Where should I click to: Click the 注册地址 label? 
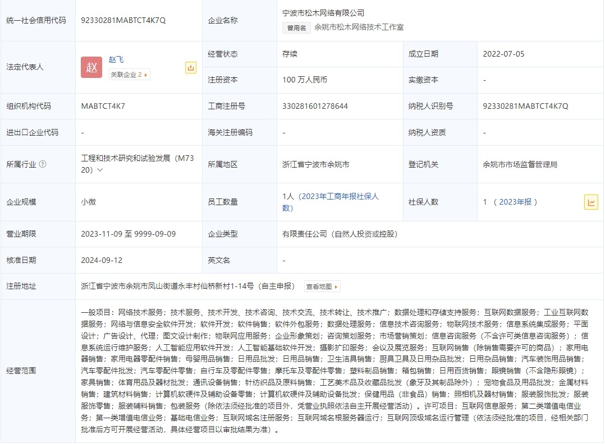coord(21,286)
